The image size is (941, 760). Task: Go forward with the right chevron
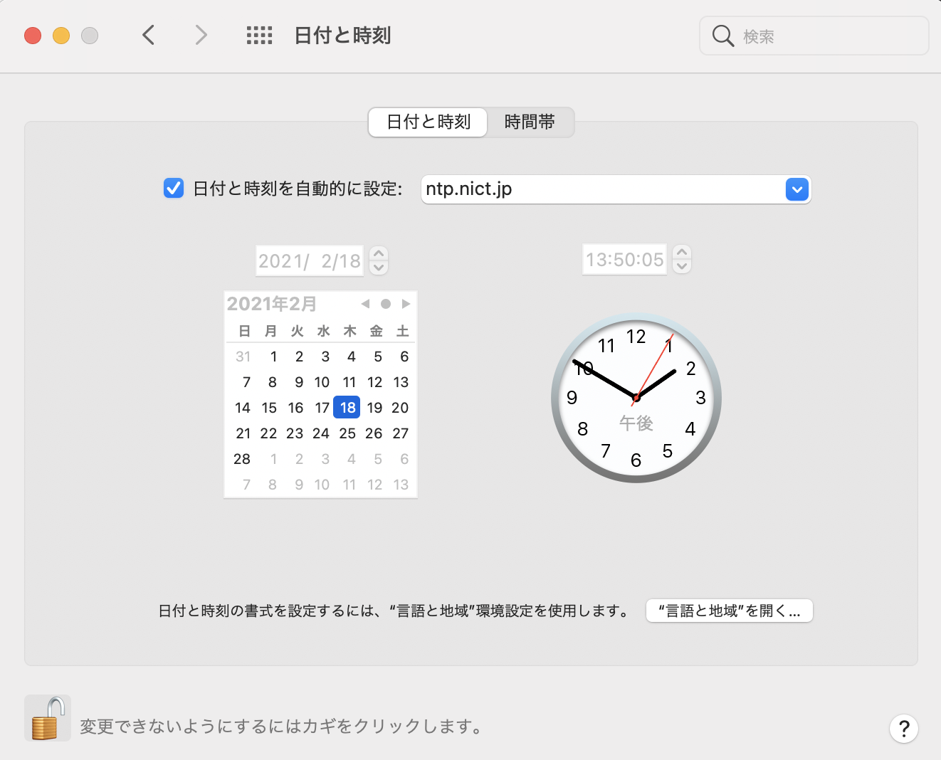coord(201,35)
